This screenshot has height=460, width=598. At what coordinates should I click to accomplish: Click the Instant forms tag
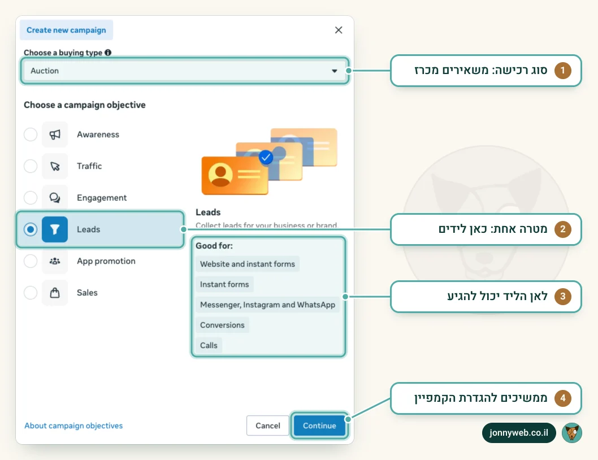[x=224, y=284]
